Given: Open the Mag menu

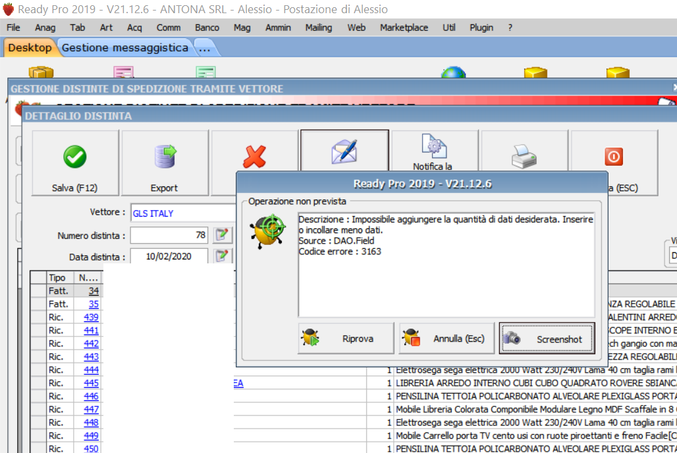Looking at the screenshot, I should (x=242, y=28).
